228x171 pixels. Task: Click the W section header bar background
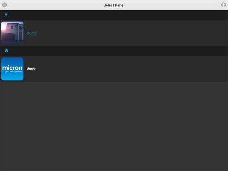coord(114,51)
